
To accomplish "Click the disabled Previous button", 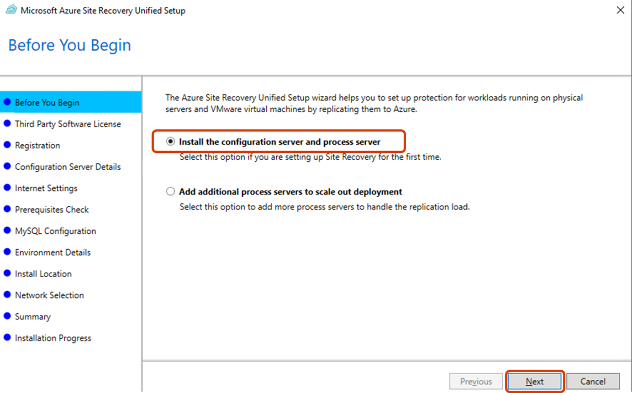I will click(476, 381).
